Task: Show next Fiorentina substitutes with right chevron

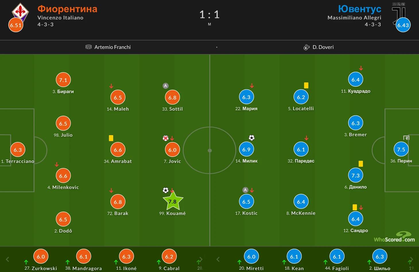Action: point(201,259)
